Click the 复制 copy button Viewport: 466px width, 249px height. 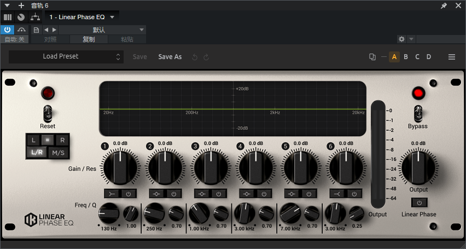[89, 39]
